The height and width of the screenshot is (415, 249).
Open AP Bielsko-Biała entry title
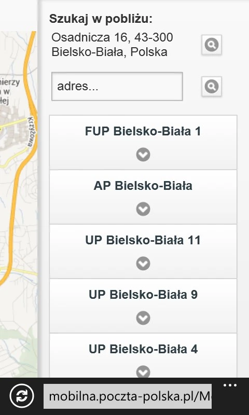[143, 186]
